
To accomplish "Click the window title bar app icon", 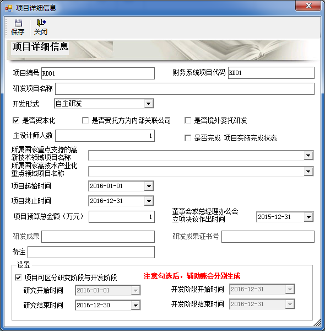I will 9,8.
